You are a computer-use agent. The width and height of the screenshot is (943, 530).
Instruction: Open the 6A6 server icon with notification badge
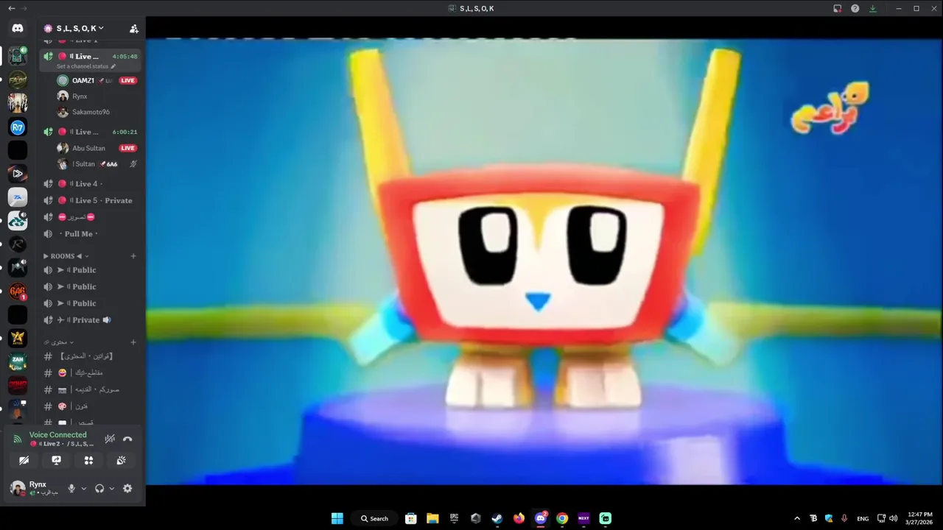click(18, 291)
